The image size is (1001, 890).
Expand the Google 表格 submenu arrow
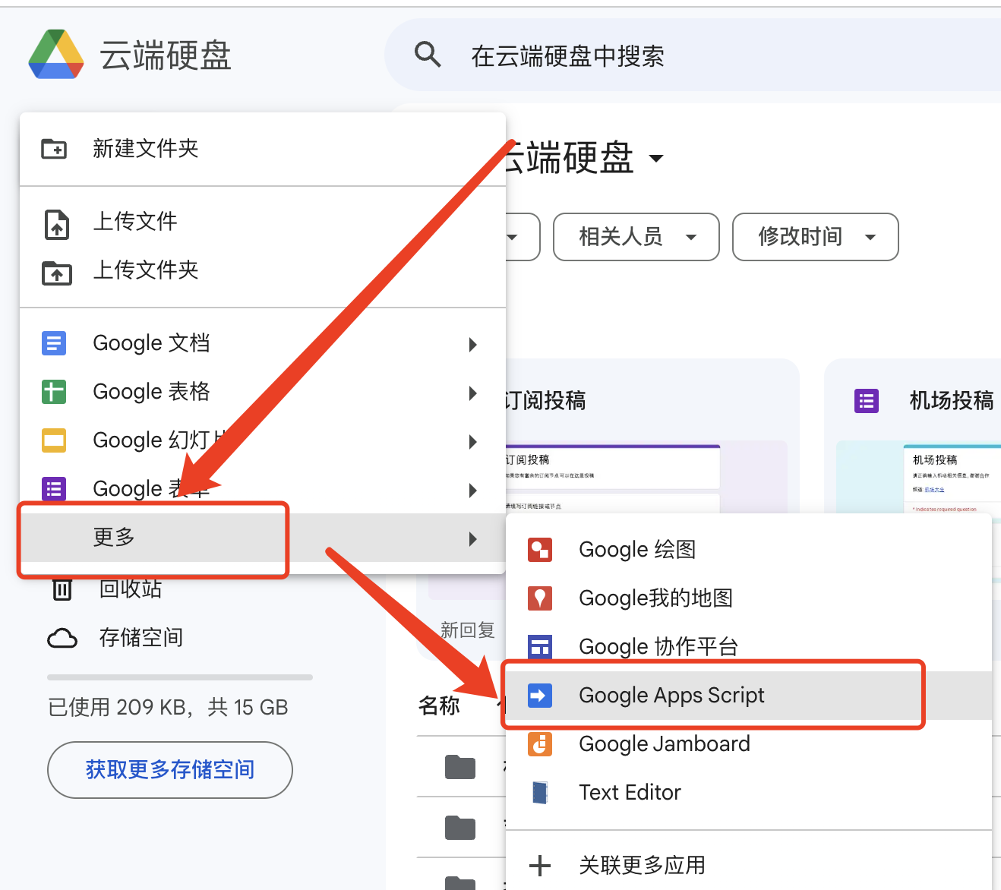coord(473,393)
